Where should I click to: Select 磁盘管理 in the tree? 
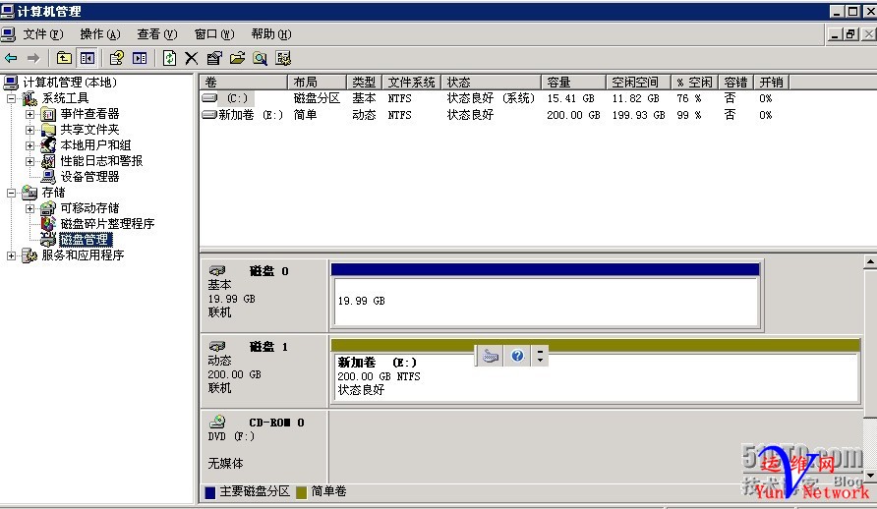(x=86, y=239)
